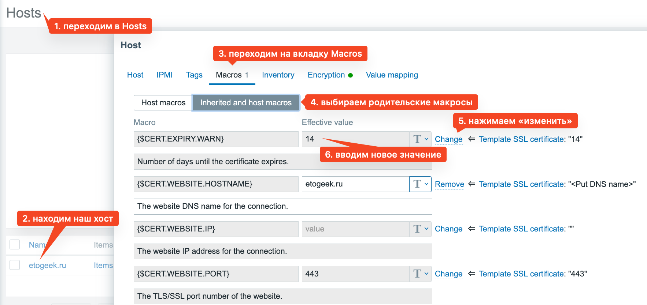Screen dimensions: 647x305
Task: Open the IPMI tab
Action: 164,75
